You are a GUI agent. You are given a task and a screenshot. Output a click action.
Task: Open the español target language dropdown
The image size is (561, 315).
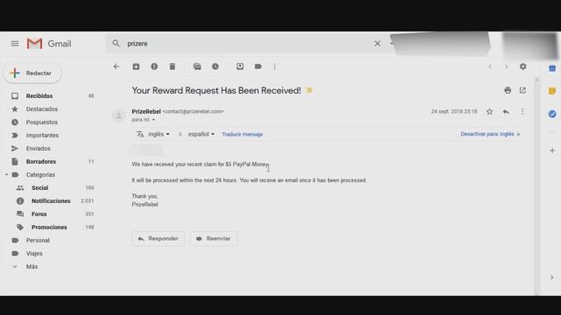[201, 134]
